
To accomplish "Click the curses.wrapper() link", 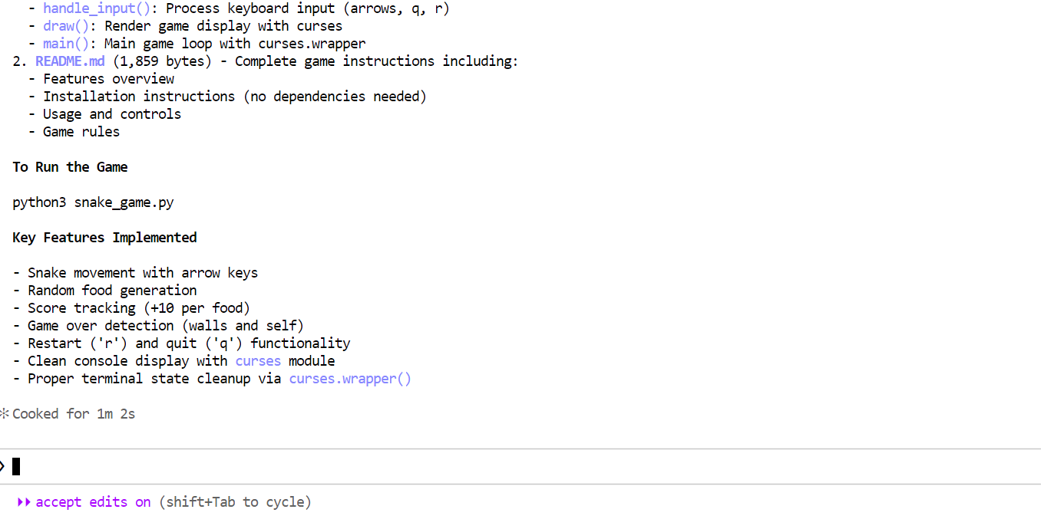I will pos(349,378).
